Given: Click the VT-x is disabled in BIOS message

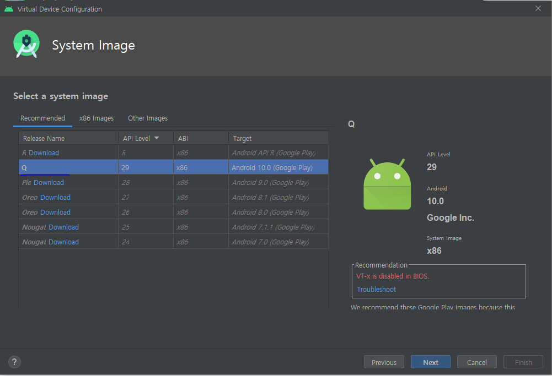Looking at the screenshot, I should point(393,276).
